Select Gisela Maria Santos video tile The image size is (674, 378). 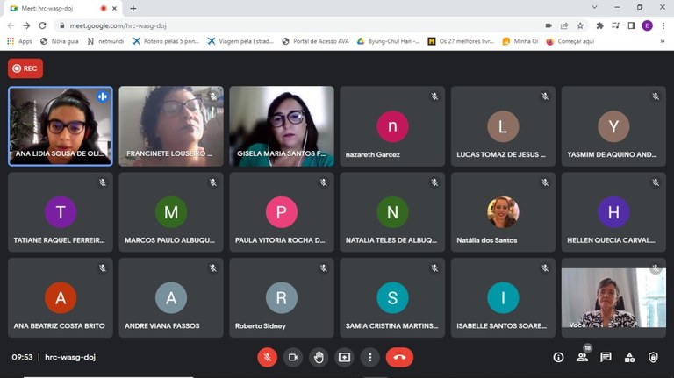(x=282, y=126)
